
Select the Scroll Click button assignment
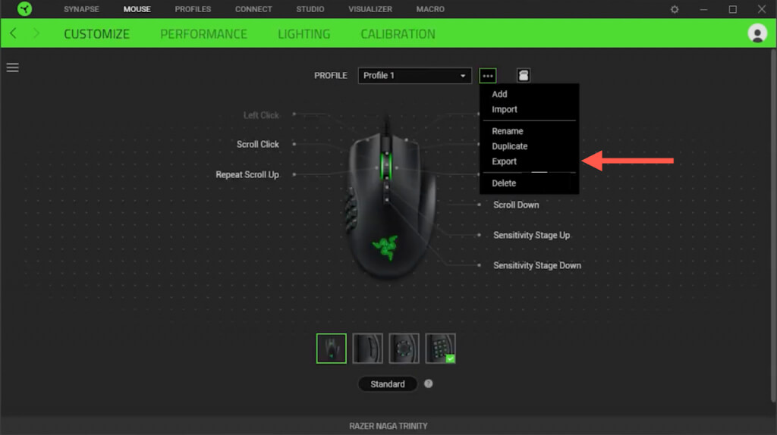coord(258,144)
